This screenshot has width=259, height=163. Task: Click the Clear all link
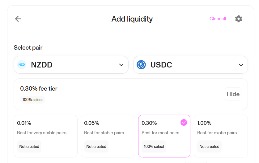218,19
